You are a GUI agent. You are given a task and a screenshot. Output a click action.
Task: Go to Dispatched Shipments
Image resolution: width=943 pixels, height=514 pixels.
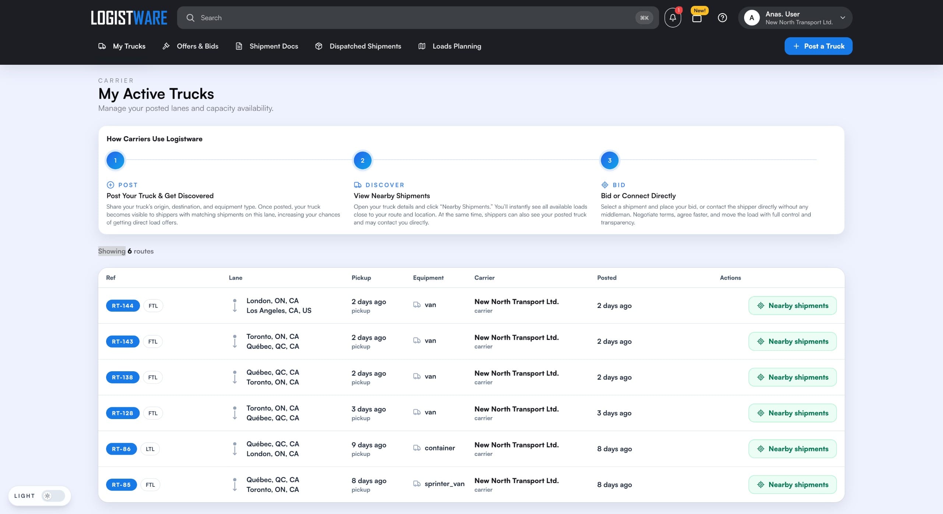click(365, 46)
